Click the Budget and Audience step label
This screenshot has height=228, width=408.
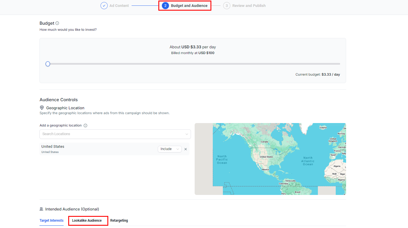click(189, 6)
